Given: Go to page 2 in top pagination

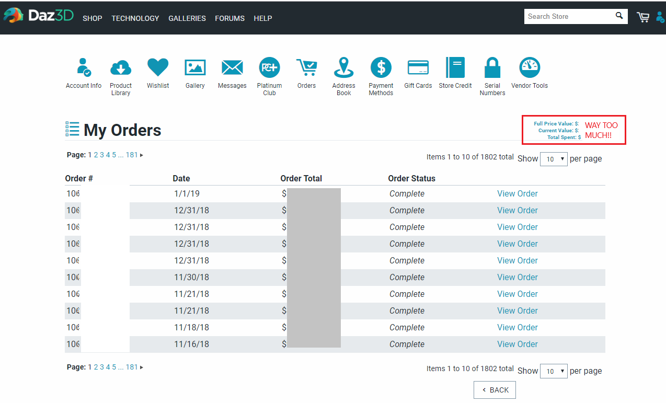Looking at the screenshot, I should (x=96, y=155).
